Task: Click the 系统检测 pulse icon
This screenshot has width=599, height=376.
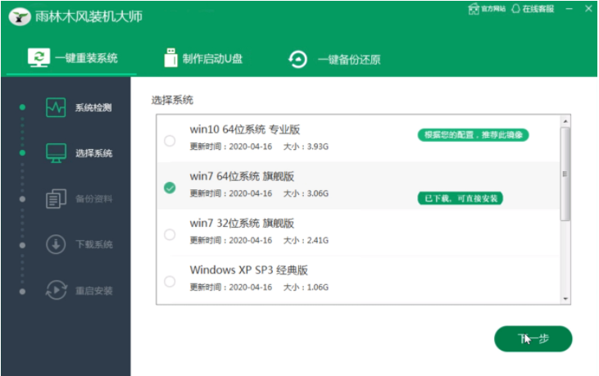Action: pos(56,107)
